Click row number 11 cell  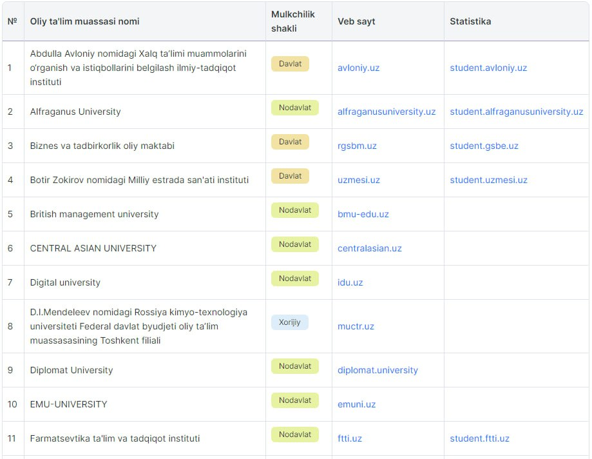[13, 438]
